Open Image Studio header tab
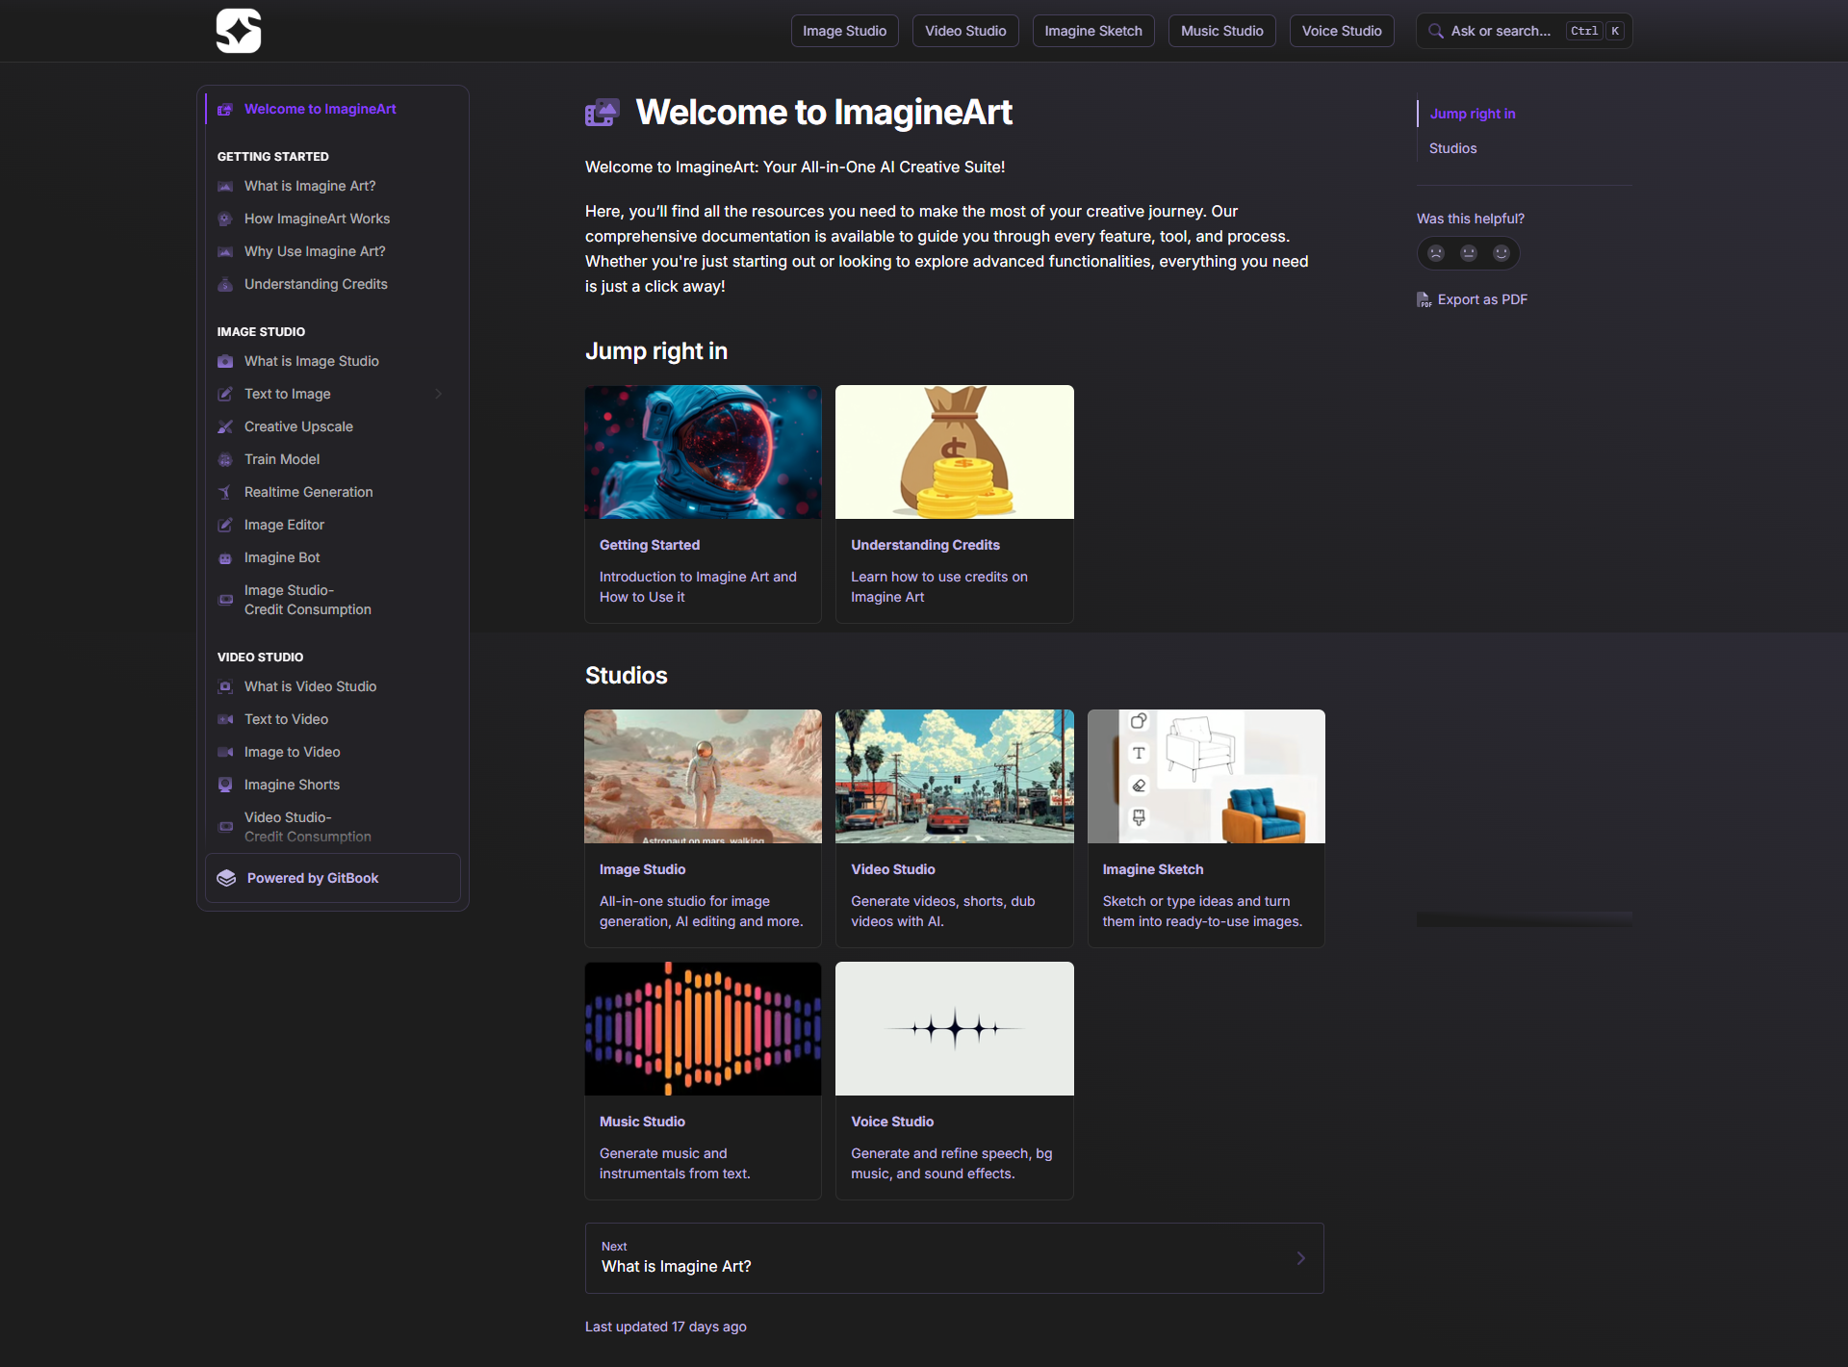The width and height of the screenshot is (1848, 1367). [845, 31]
